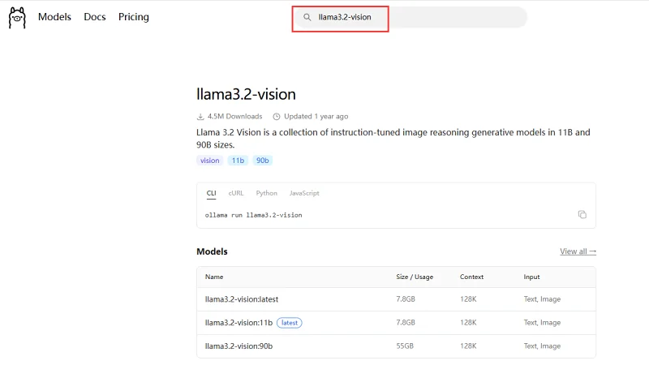Screen dimensions: 649x365
Task: Open the Docs page
Action: pyautogui.click(x=95, y=17)
